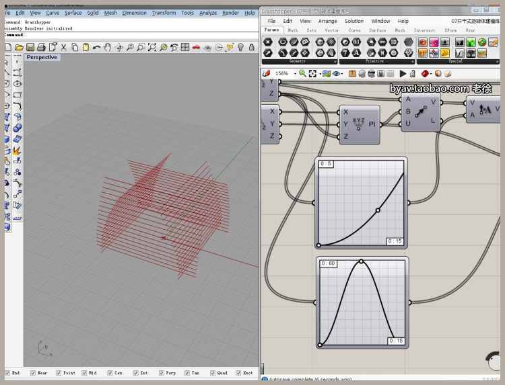This screenshot has width=505, height=385.
Task: Toggle the Perp osnap checkbox
Action: 162,372
